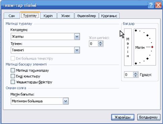Image resolution: width=163 pixels, height=124 pixels.
Task: Click the bottom diamond on orientation dial
Action: point(136,64)
